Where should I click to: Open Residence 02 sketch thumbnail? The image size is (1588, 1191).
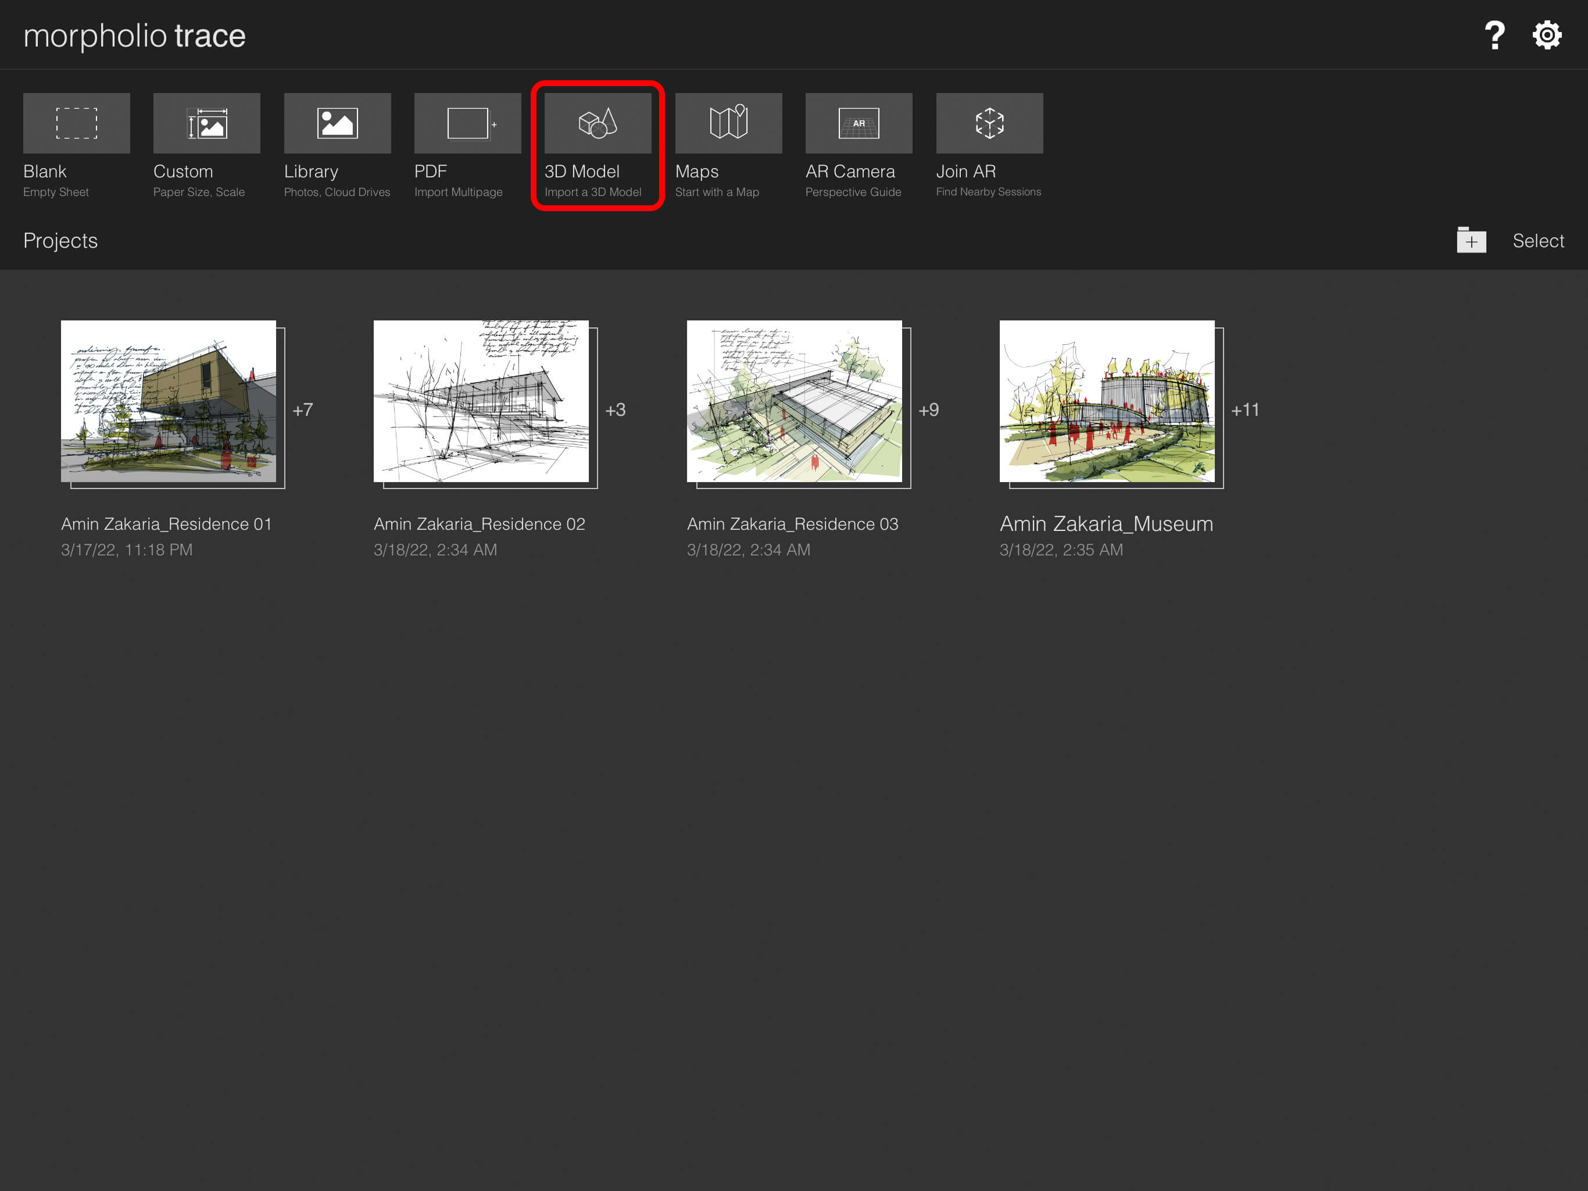click(x=481, y=401)
